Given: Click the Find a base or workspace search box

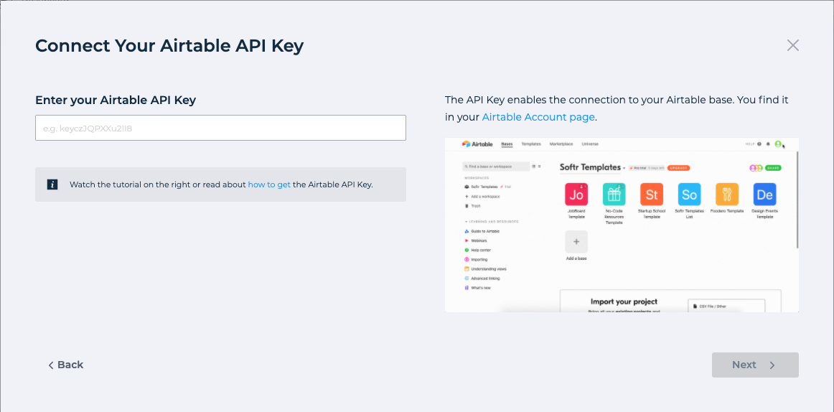Looking at the screenshot, I should 497,167.
